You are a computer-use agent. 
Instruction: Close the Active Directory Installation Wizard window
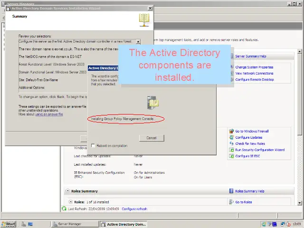150,9
